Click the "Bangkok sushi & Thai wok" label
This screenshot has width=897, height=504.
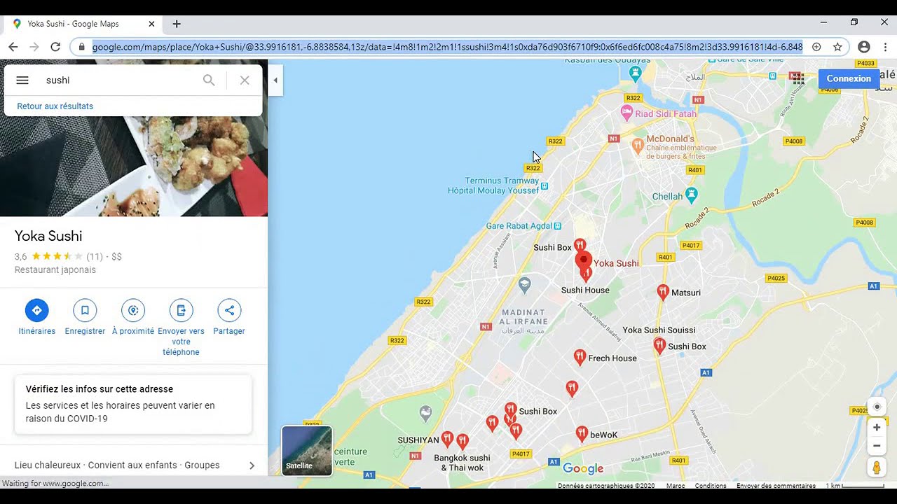pos(462,463)
